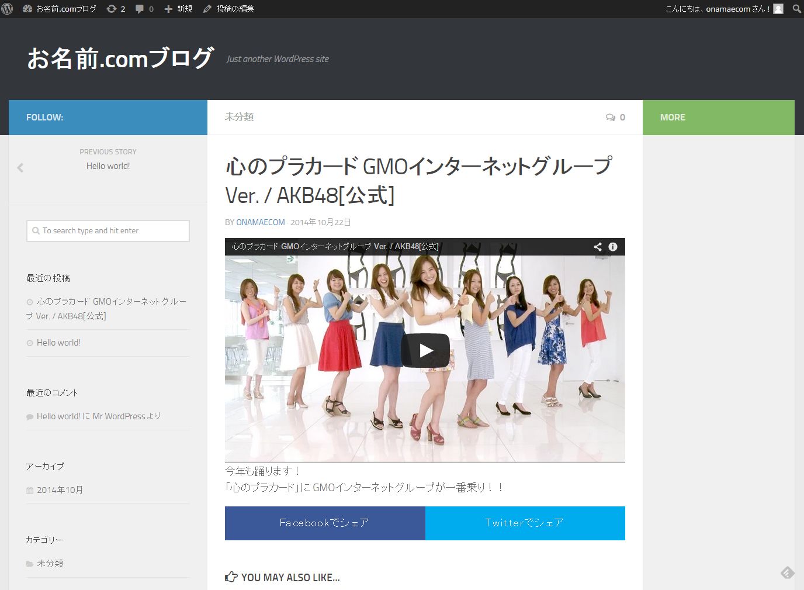Click the video share icon
The image size is (804, 590).
[598, 247]
